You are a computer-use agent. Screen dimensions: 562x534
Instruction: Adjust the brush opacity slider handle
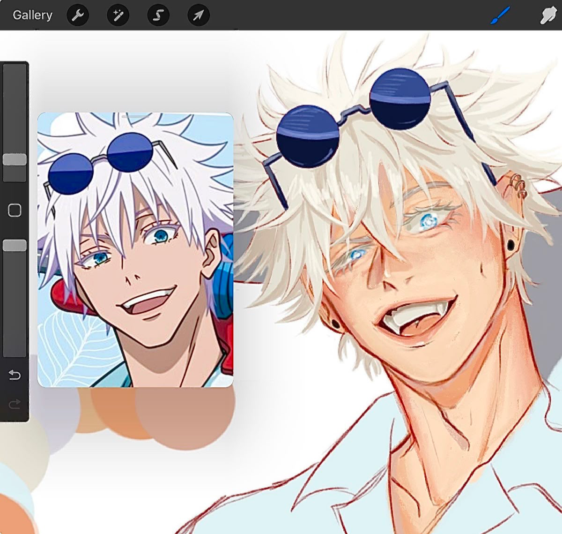15,246
